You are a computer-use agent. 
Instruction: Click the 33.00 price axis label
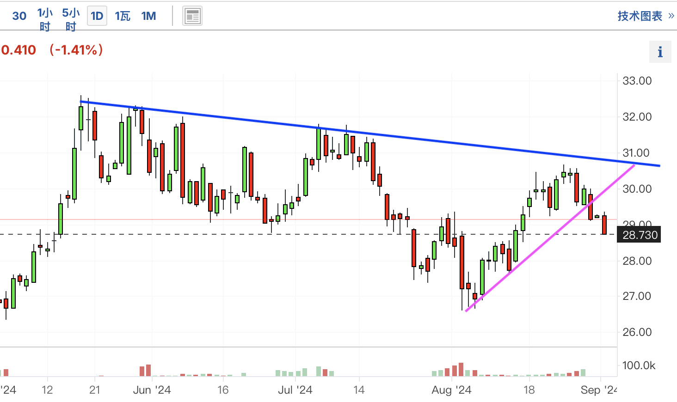point(637,81)
